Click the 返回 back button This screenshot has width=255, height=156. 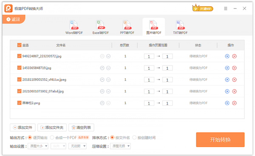13,20
